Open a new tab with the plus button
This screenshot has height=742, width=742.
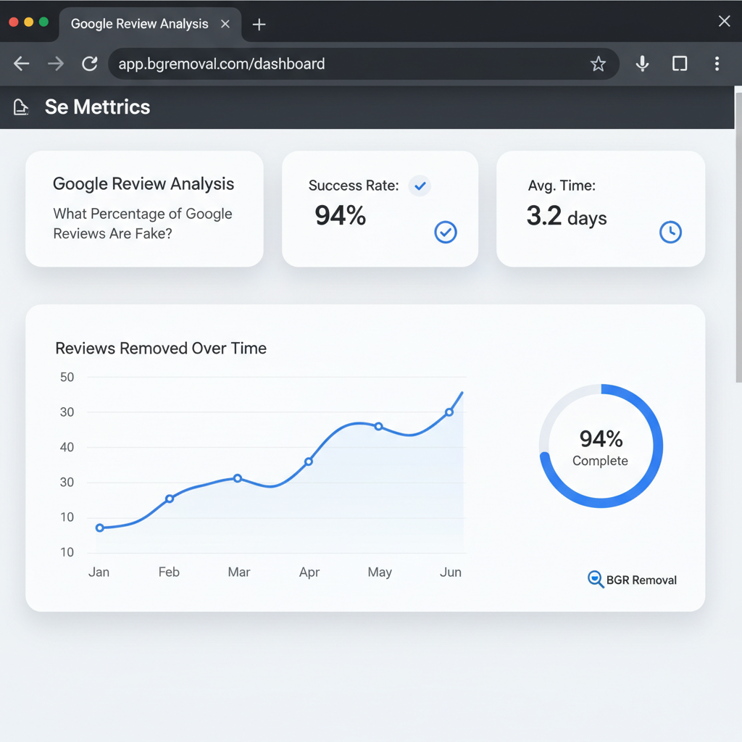[259, 24]
